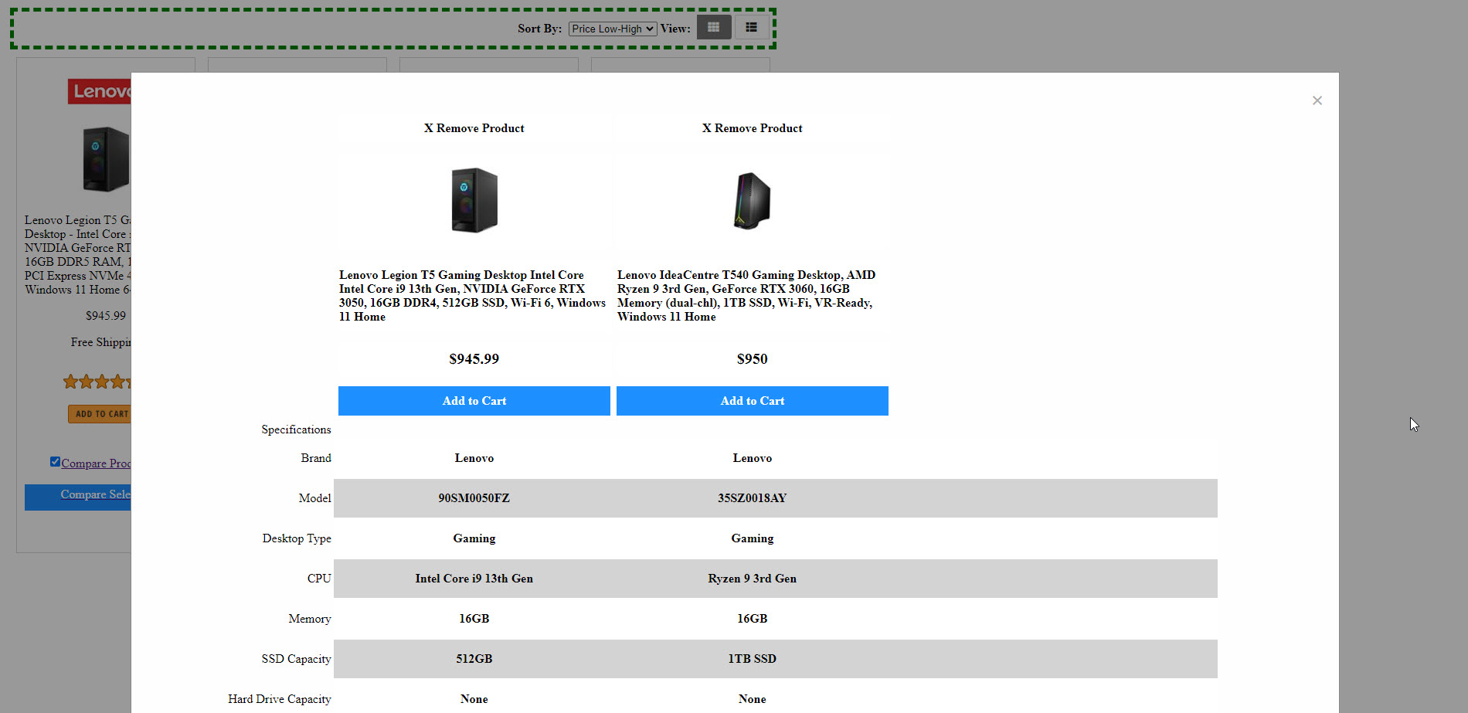Remove Legion T5 from comparison
1468x713 pixels.
coord(474,128)
